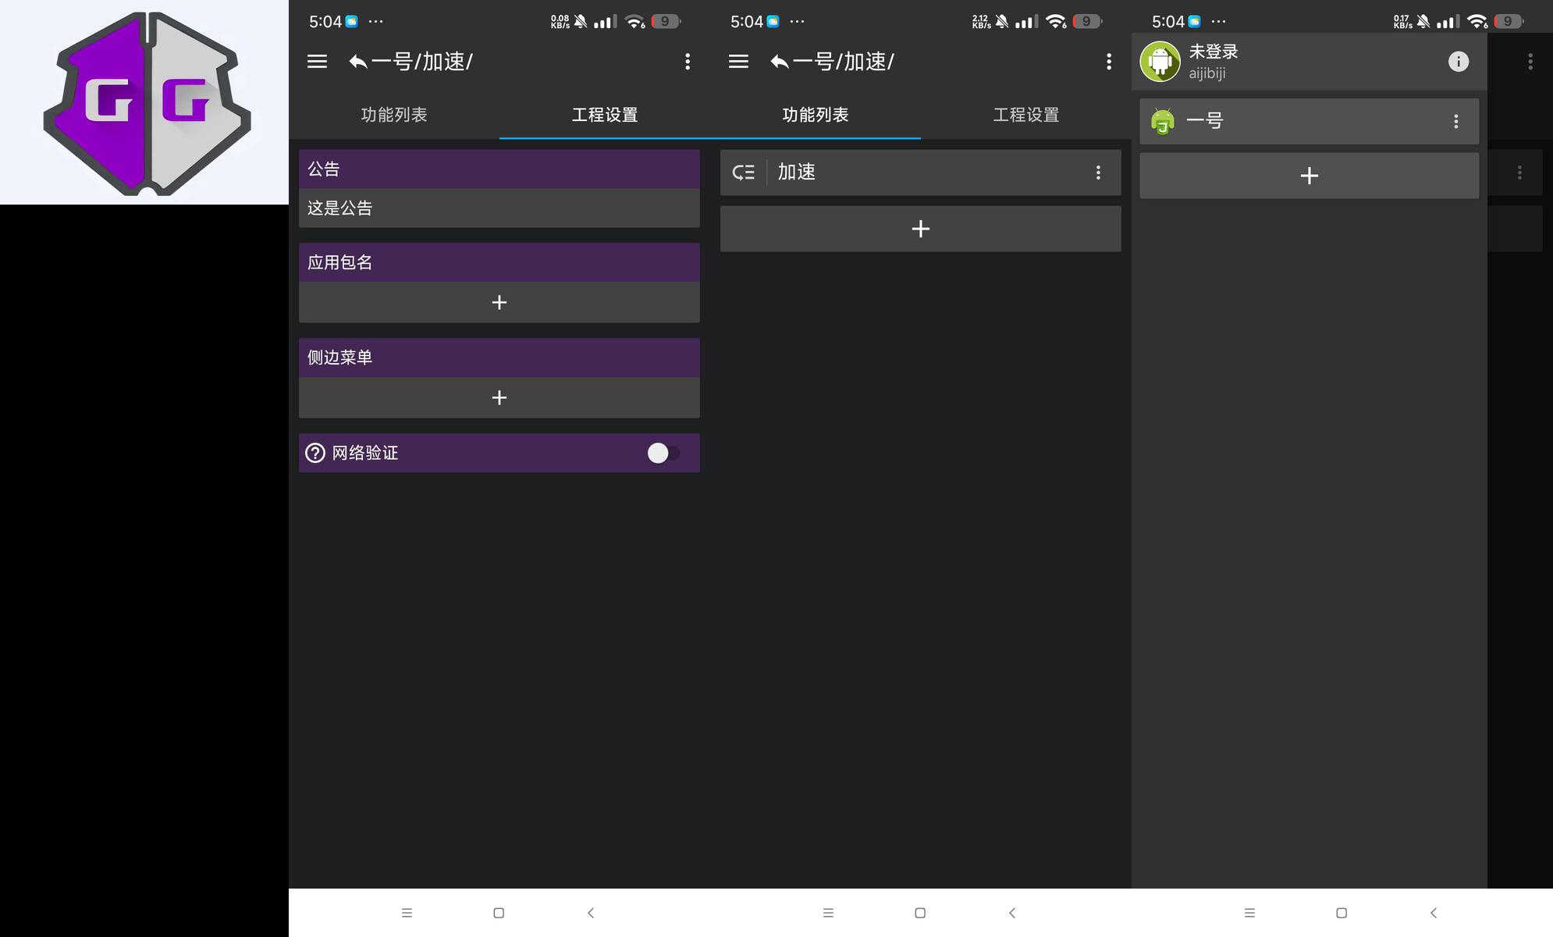Open overflow menu in 工程设置 screen header
The width and height of the screenshot is (1553, 937).
point(688,62)
